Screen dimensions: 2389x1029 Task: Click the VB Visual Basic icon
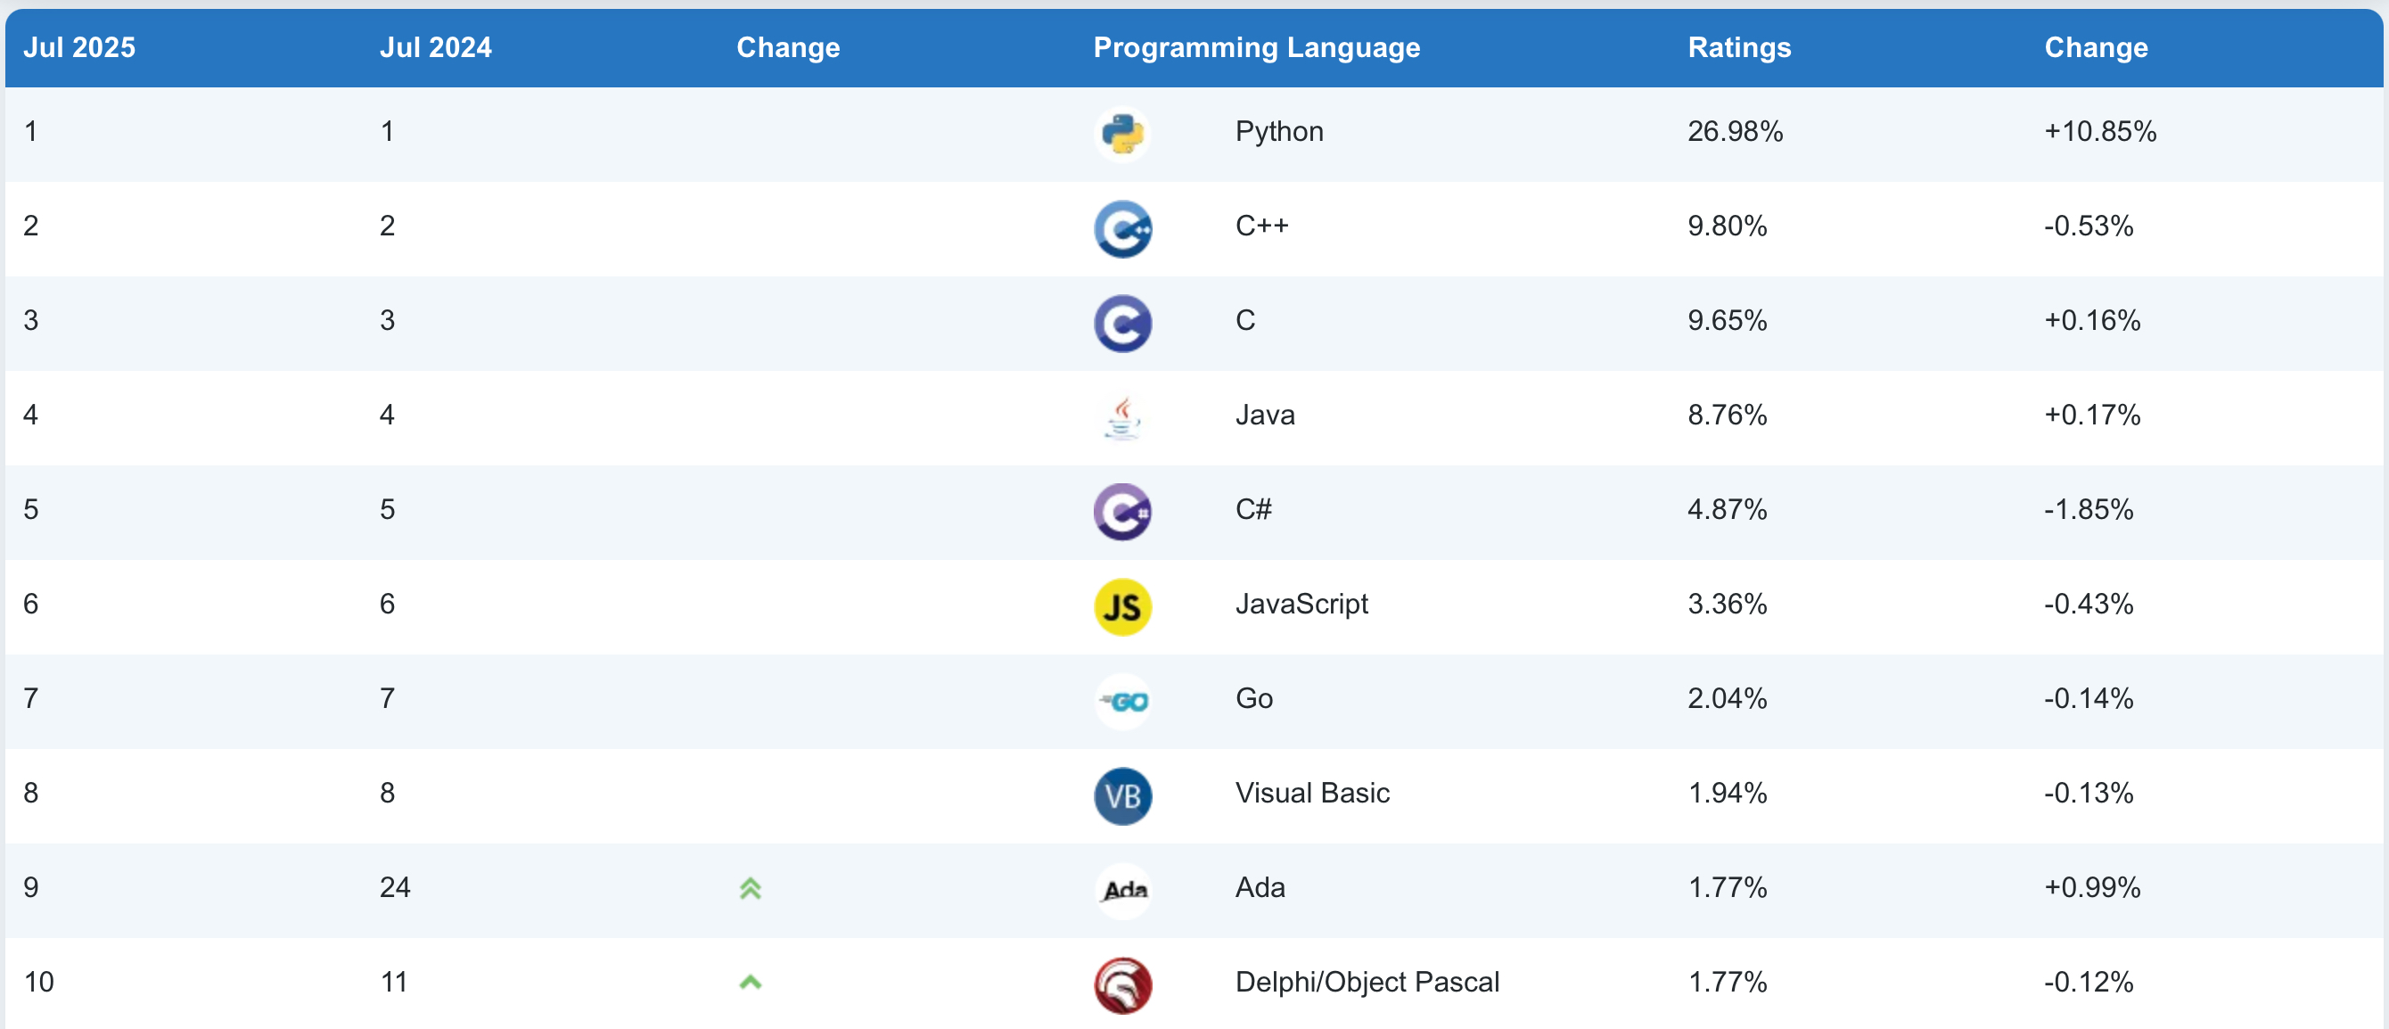[x=1122, y=795]
